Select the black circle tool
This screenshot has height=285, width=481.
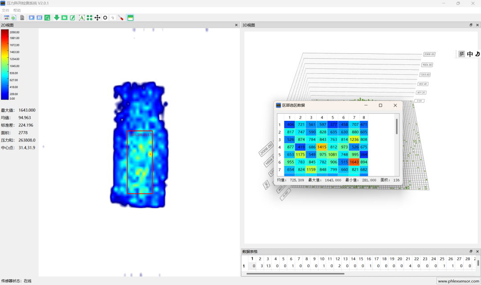[105, 18]
